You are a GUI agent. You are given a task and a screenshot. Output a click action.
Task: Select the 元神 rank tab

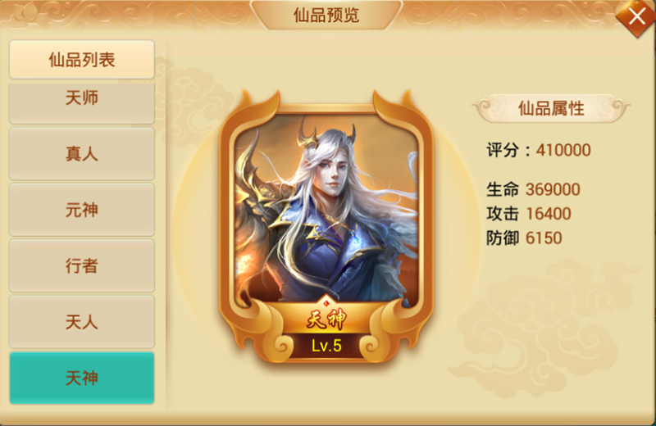(x=81, y=210)
